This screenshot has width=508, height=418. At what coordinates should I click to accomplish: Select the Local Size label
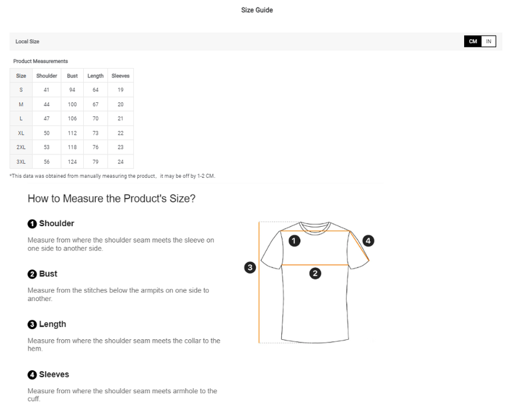[x=27, y=41]
